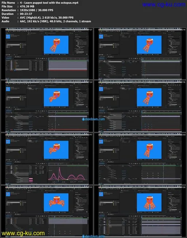This screenshot has height=238, width=187.
Task: Open the spread-arms octopus frame stamped 00:18:22
Action: click(x=47, y=211)
